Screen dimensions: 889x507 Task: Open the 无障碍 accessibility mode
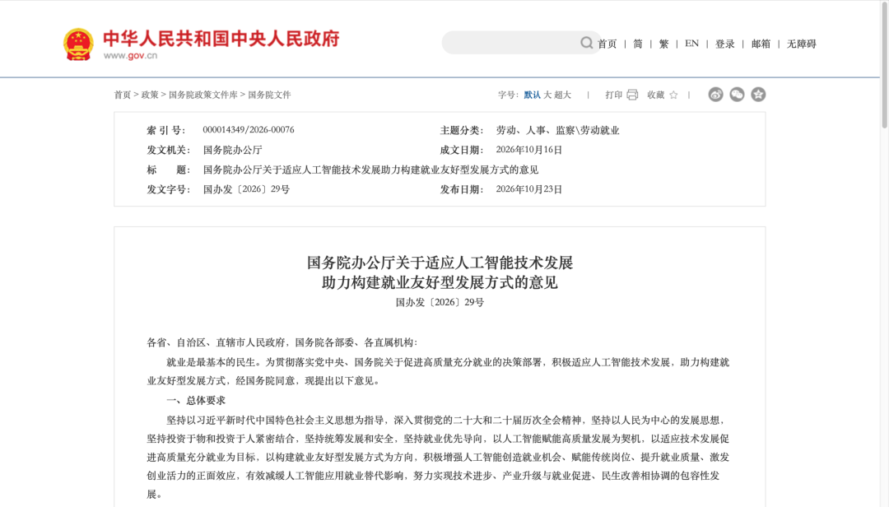tap(801, 44)
